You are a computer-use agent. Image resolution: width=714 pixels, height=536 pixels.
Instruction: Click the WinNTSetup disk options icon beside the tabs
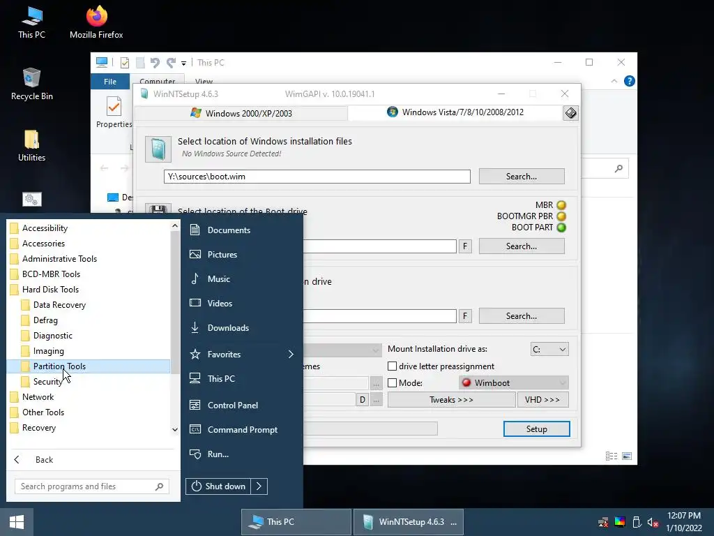pos(570,112)
